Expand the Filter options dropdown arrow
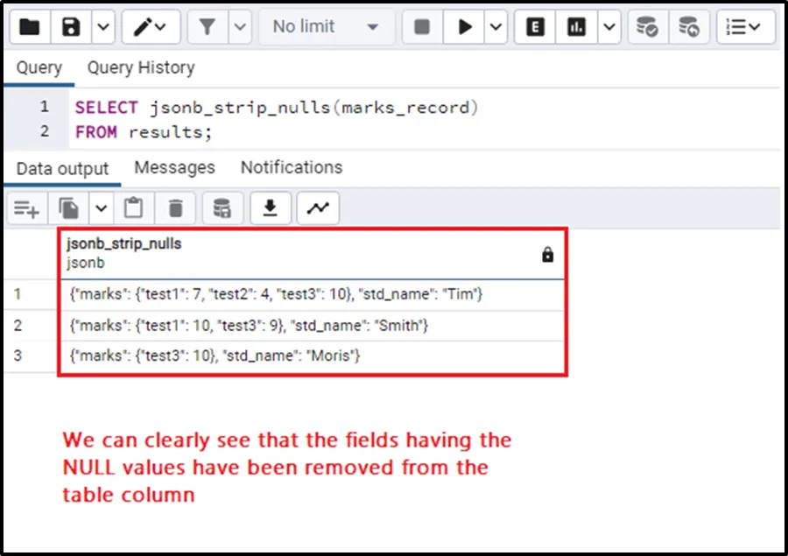Viewport: 788px width, 556px height. [x=241, y=27]
